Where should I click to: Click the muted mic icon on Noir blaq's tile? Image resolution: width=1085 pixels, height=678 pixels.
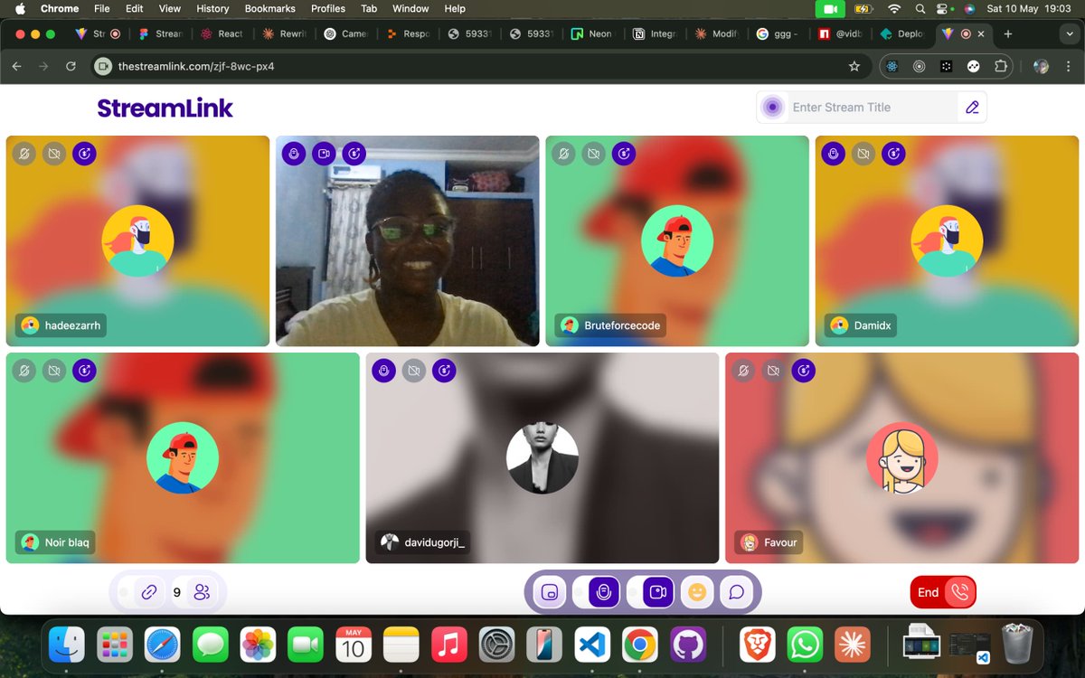click(x=24, y=371)
